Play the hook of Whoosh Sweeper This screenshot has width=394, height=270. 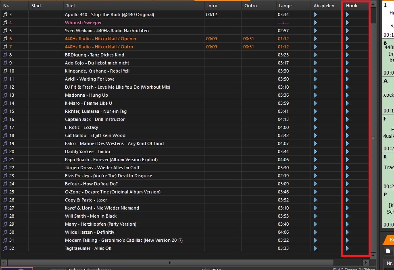click(347, 23)
